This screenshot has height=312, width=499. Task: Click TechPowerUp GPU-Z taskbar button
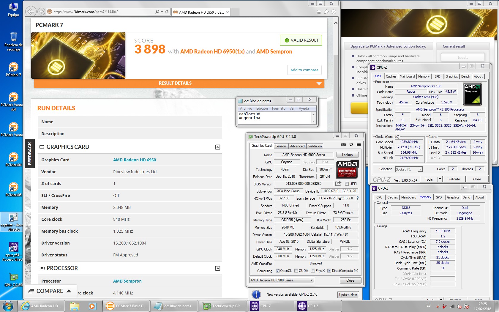click(223, 306)
